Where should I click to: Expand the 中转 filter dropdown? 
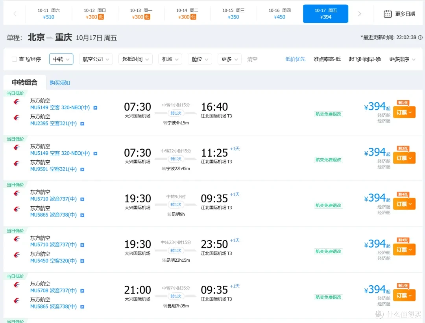61,59
